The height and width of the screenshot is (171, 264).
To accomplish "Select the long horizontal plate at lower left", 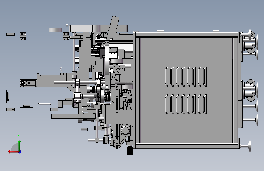I will coord(74,116).
